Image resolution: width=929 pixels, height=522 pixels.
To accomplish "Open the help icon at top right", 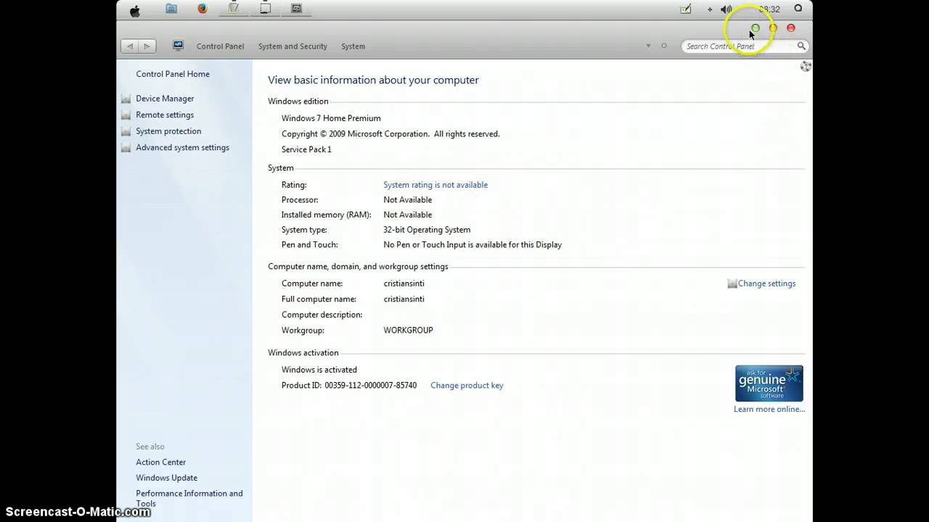I will coord(806,66).
